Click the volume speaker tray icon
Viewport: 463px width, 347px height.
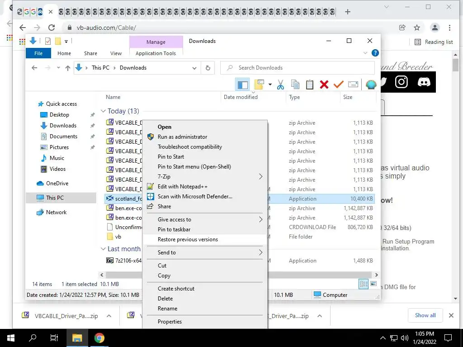[405, 338]
